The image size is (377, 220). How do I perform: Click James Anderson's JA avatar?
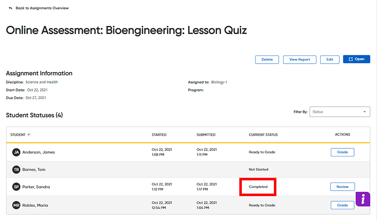[16, 152]
